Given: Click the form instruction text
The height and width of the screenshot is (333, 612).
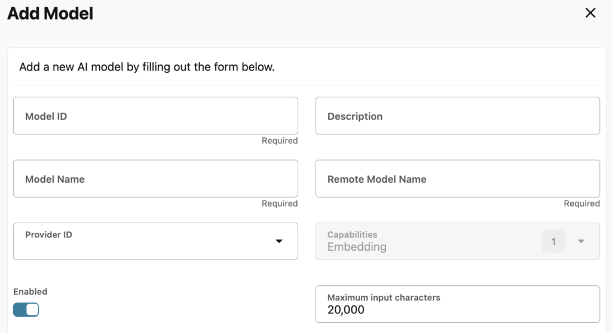Looking at the screenshot, I should tap(147, 67).
